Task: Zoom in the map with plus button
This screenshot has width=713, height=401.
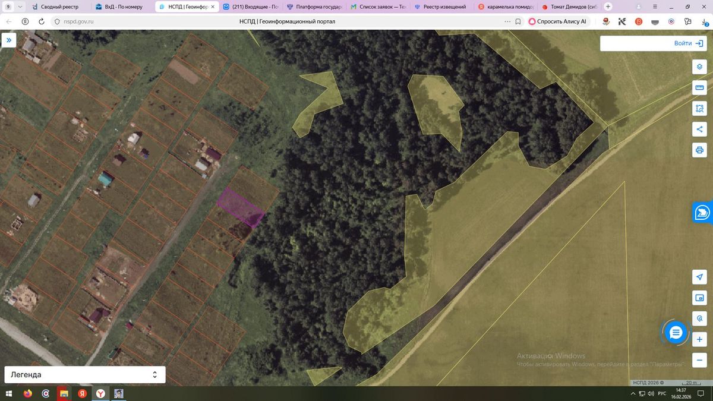Action: [699, 339]
